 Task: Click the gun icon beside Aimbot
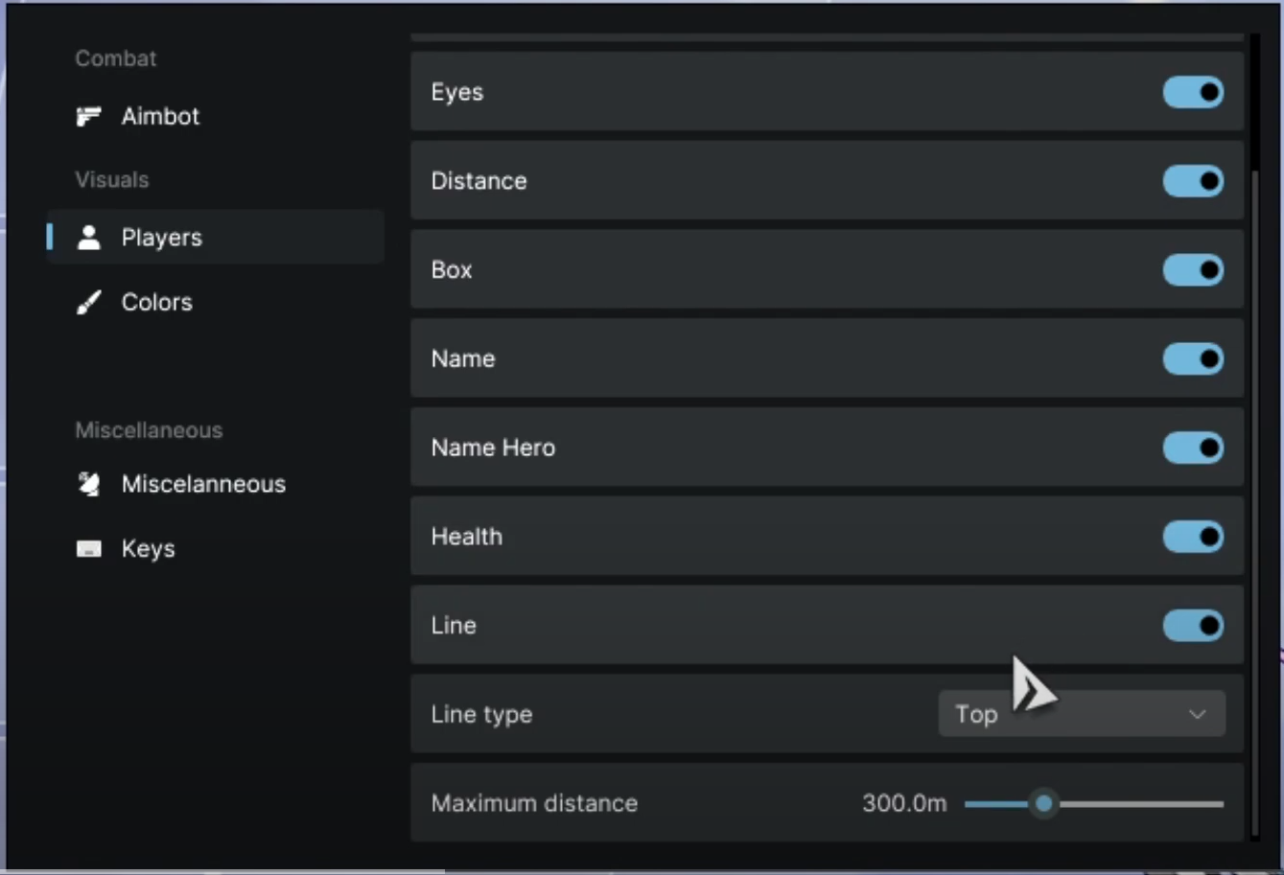(x=88, y=117)
